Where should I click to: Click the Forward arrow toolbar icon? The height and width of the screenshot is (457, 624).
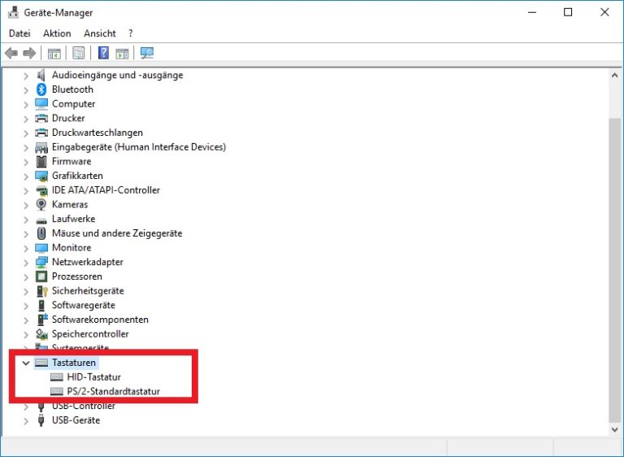(29, 53)
